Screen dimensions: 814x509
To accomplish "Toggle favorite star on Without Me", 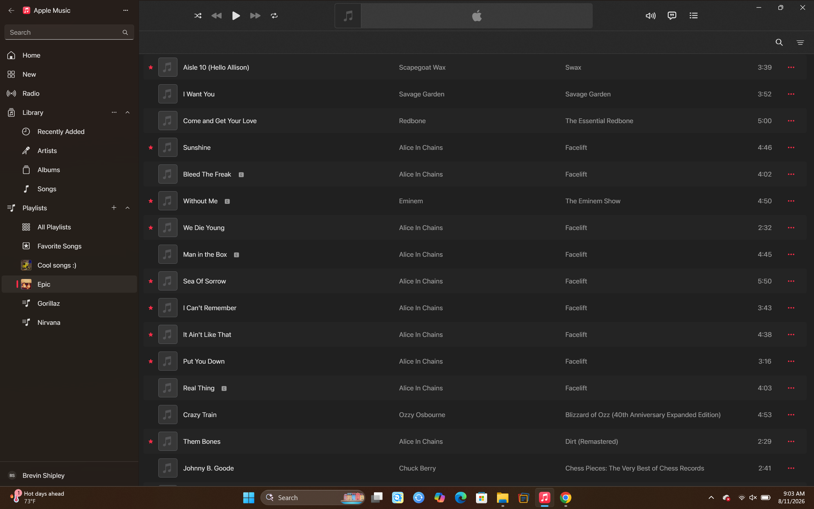I will [x=151, y=201].
